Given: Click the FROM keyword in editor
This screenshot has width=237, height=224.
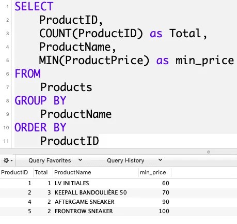Looking at the screenshot, I should (27, 74).
